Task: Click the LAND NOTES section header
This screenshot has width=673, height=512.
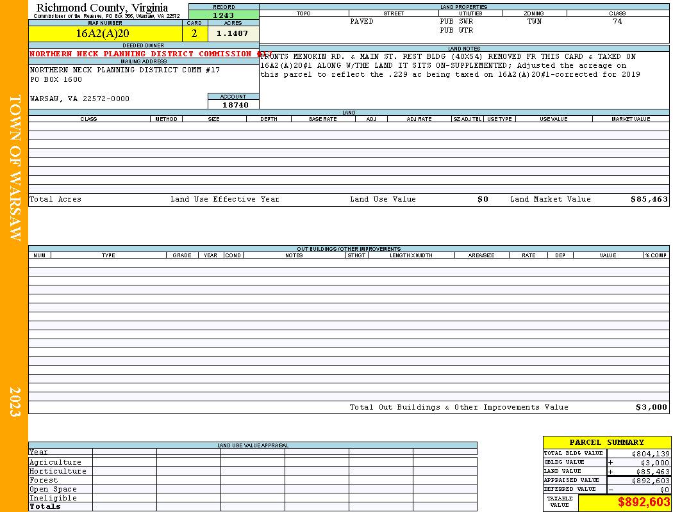Action: (x=464, y=49)
